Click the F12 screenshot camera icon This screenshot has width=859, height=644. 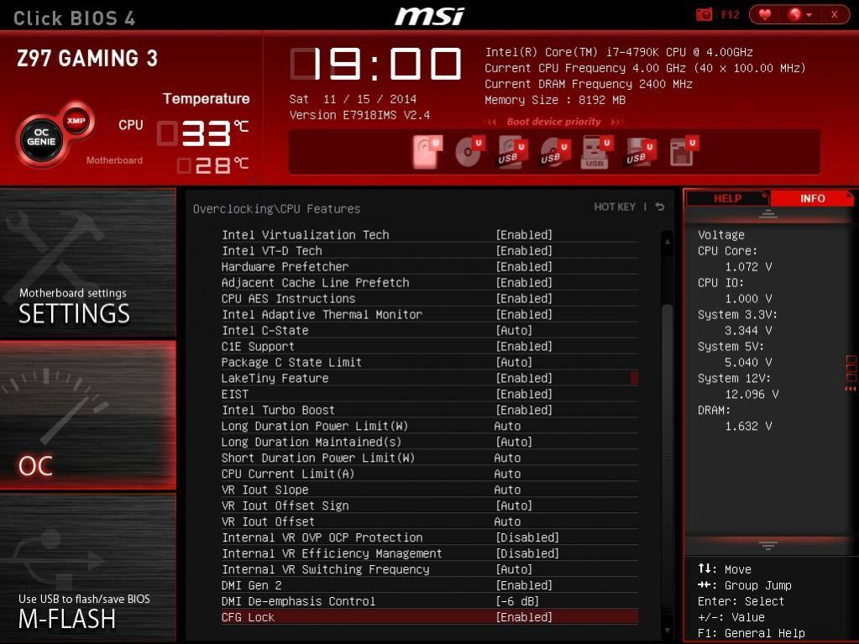point(704,15)
